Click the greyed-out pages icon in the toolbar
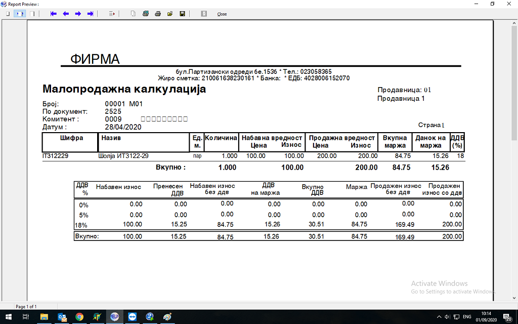 (x=133, y=14)
